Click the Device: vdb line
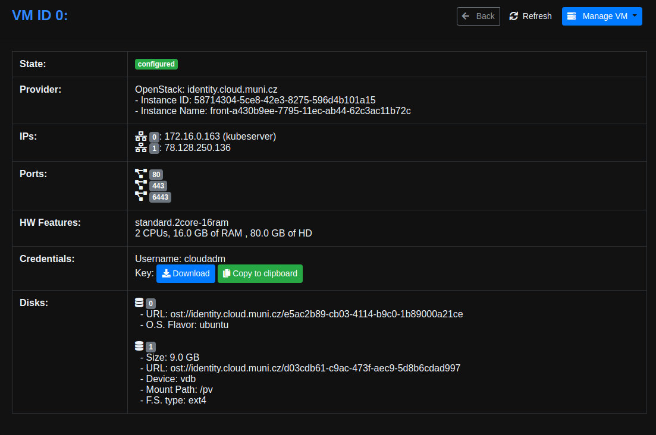 (168, 379)
